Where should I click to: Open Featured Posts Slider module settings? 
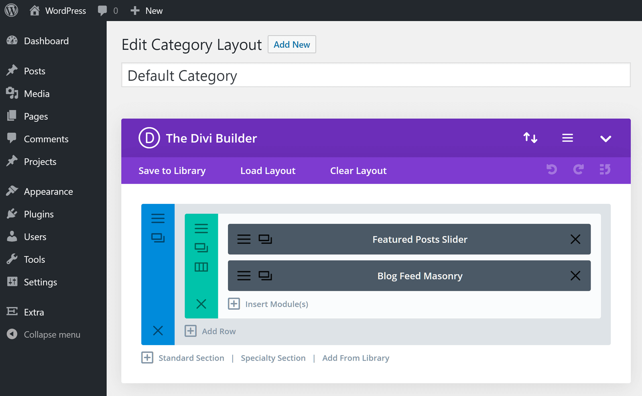(x=244, y=240)
